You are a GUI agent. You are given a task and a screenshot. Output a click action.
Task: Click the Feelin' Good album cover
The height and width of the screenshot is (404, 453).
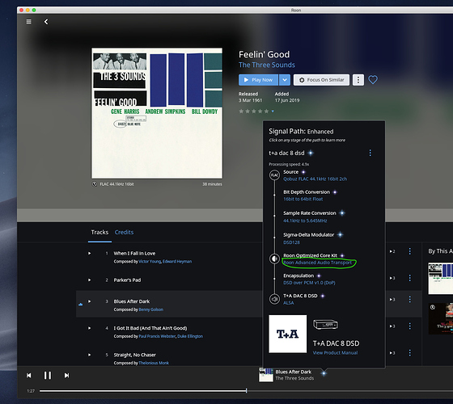point(157,113)
